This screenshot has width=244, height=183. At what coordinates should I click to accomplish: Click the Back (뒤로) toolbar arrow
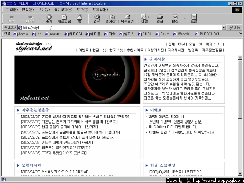point(11,19)
